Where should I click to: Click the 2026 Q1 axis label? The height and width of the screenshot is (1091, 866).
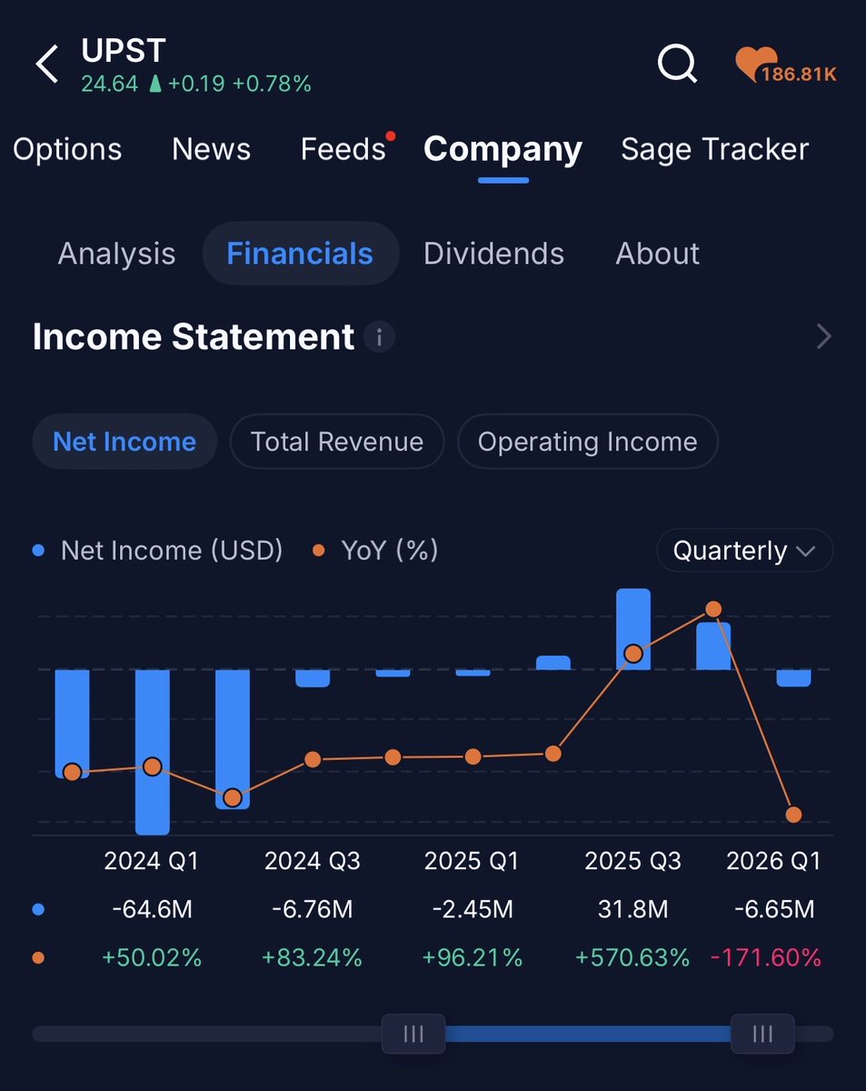point(773,861)
